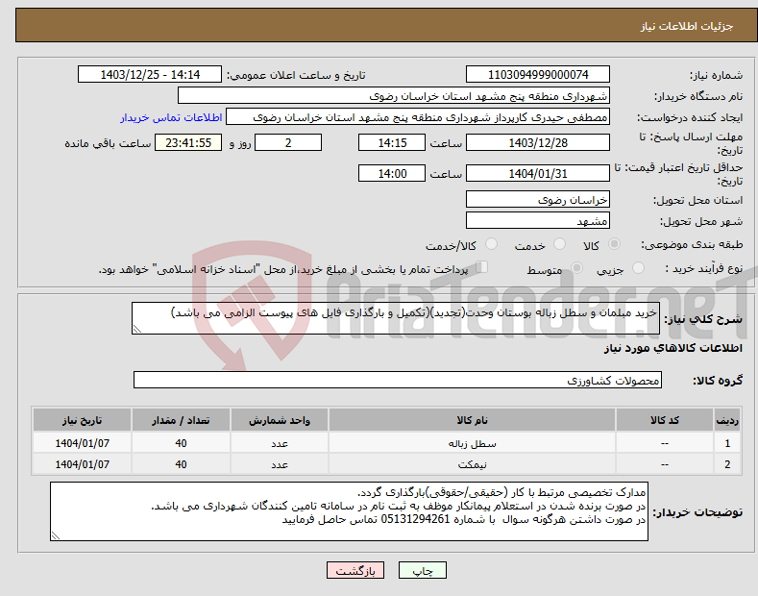Click the price validity date 1404/01/31
Screen dimensions: 758x596
[538, 173]
